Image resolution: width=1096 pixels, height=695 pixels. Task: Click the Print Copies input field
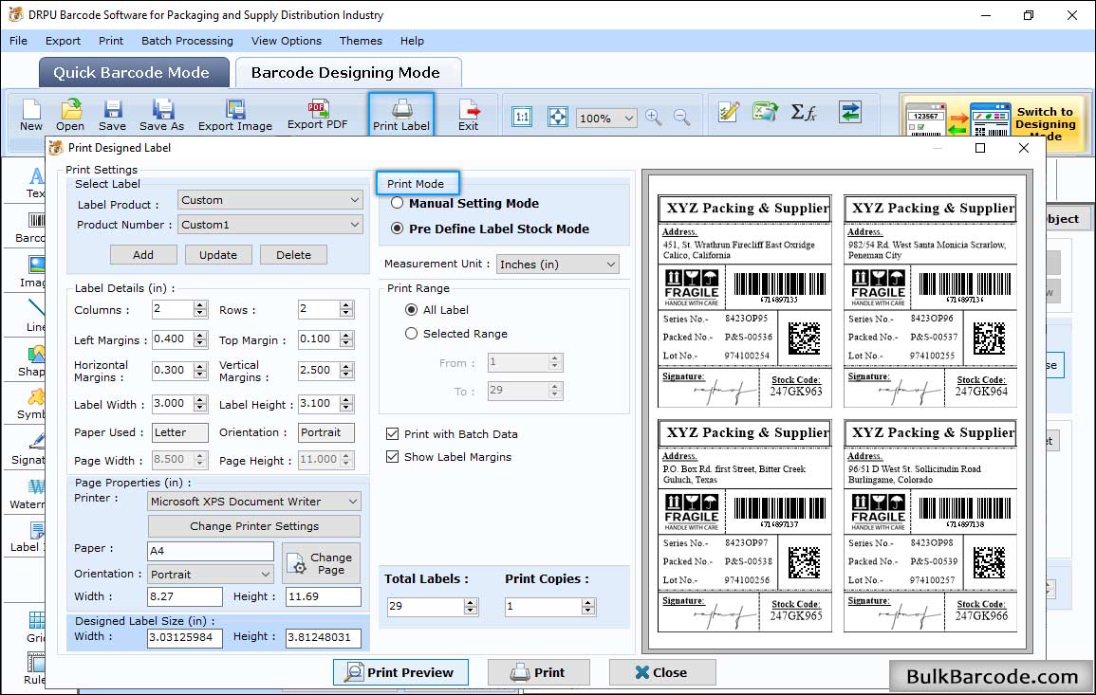tap(543, 606)
